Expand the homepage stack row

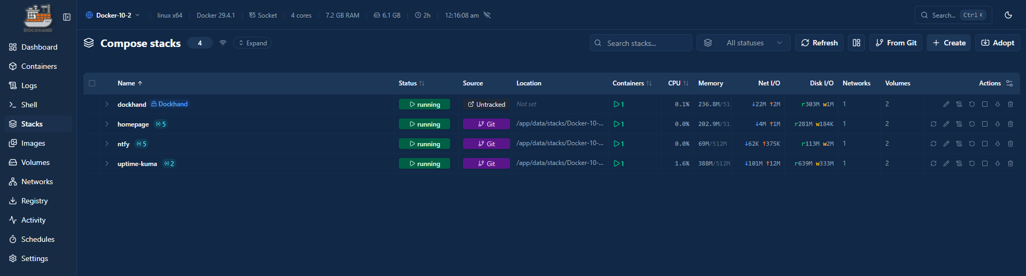107,124
